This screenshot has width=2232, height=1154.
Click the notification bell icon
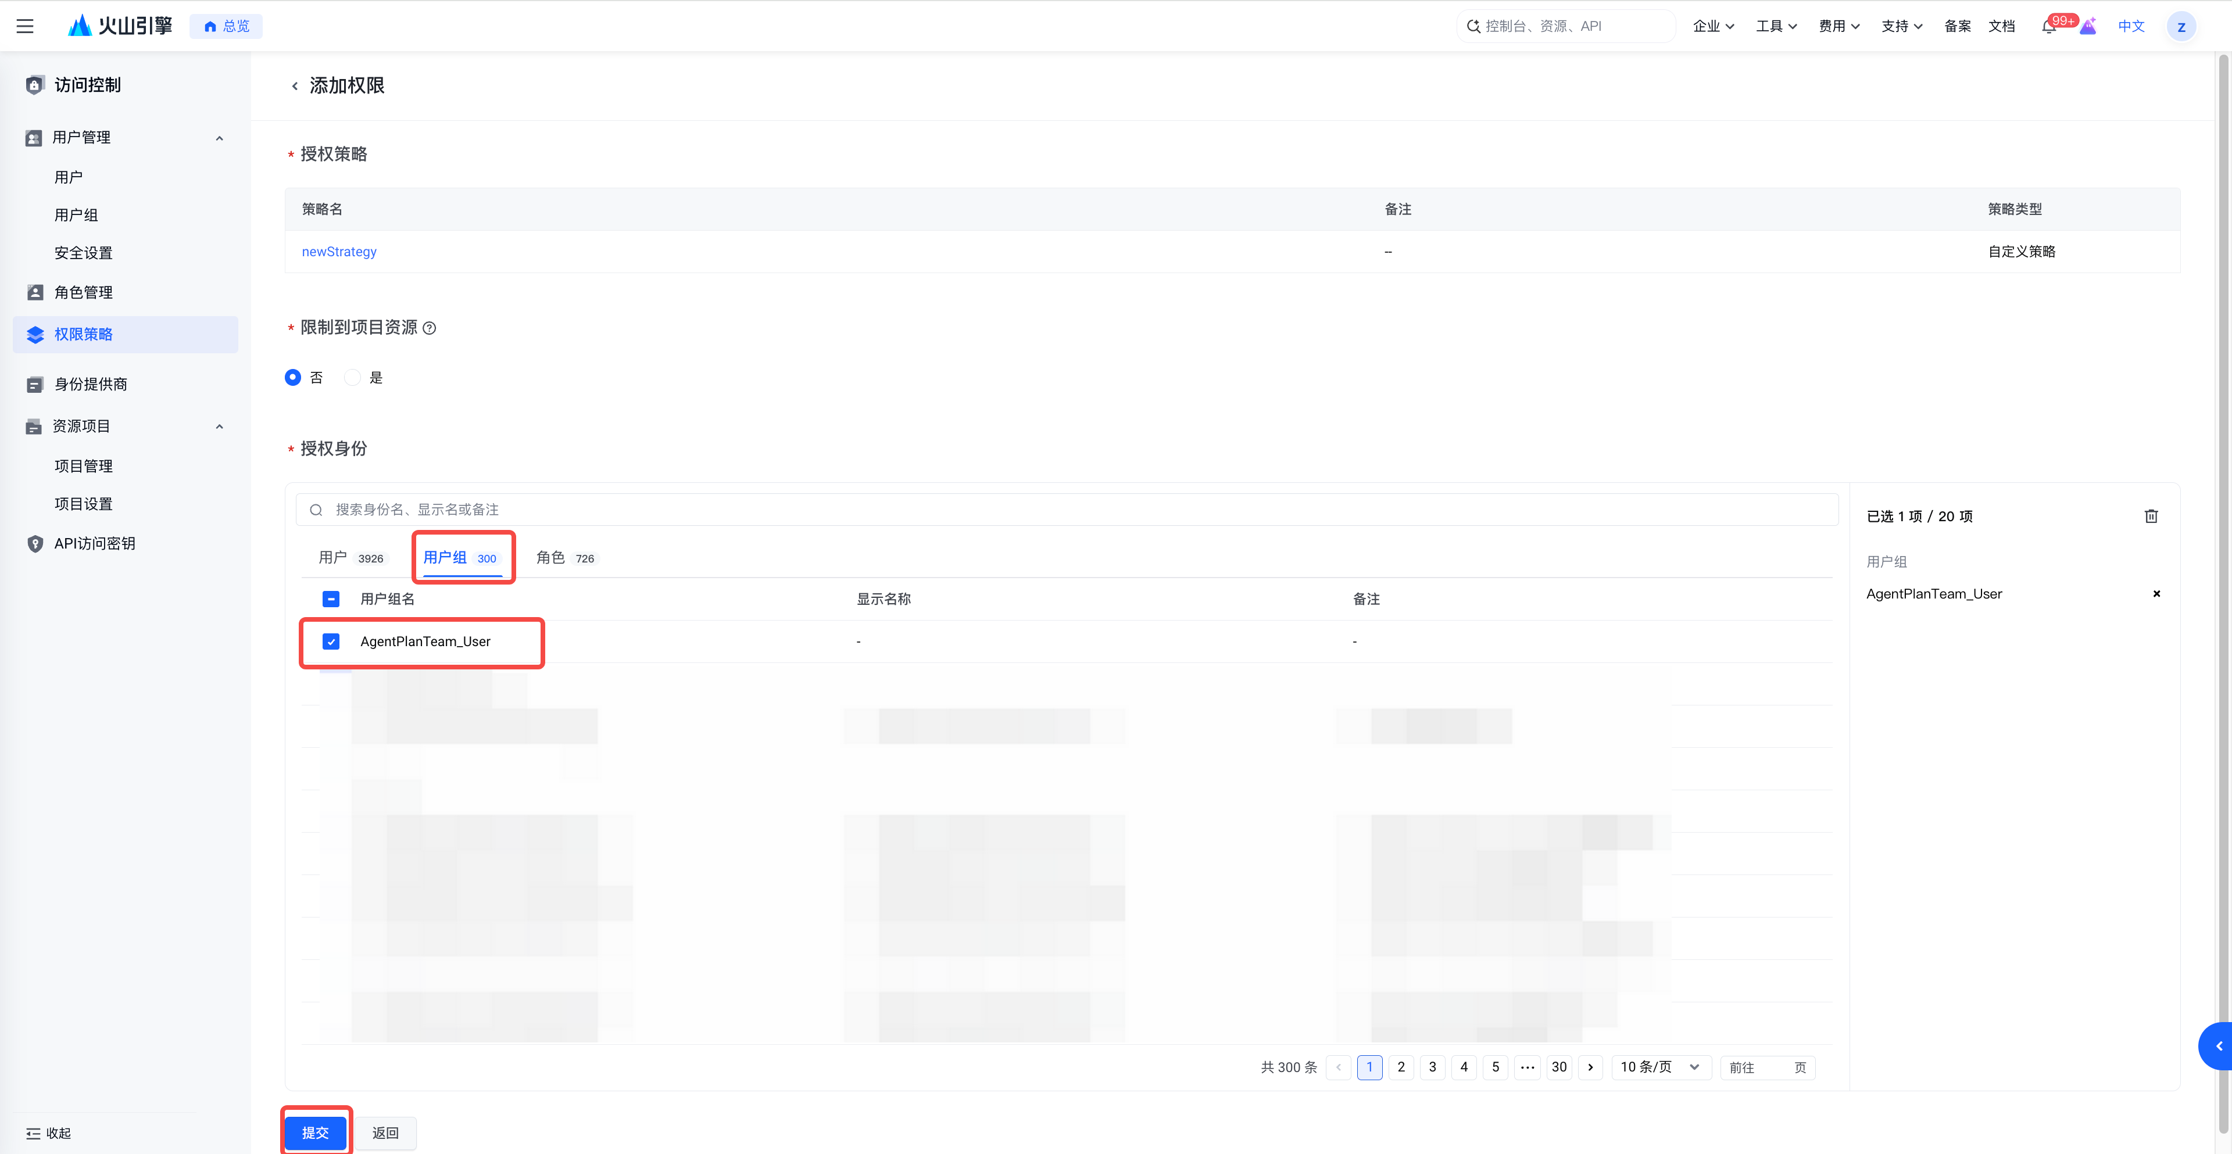click(x=2048, y=26)
